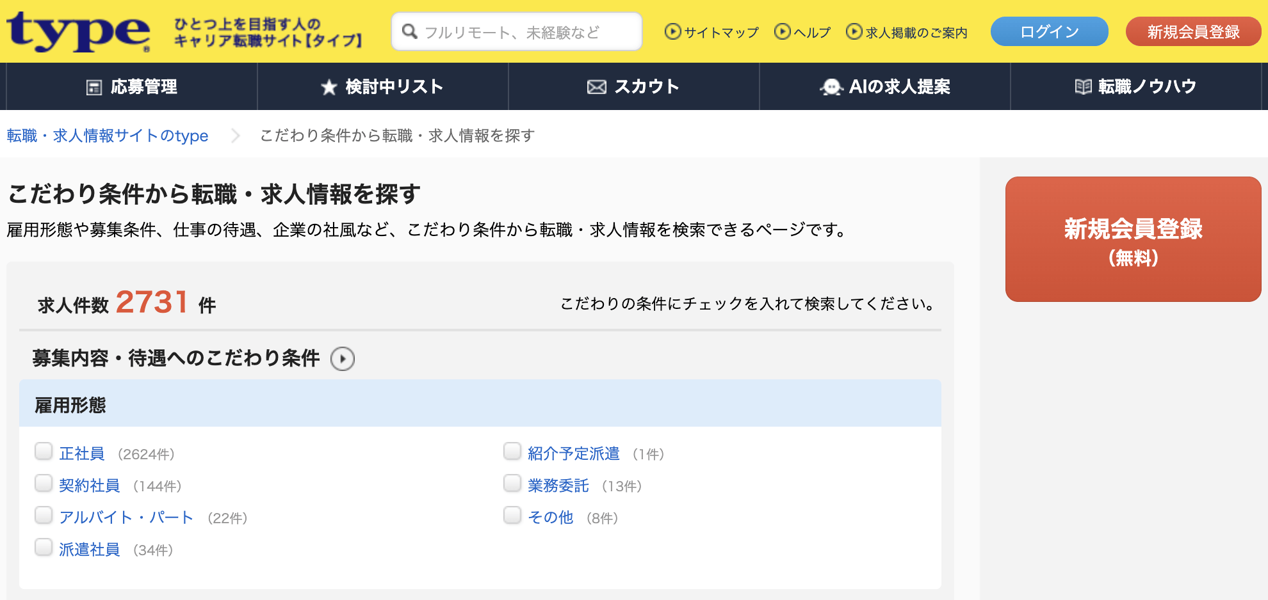Open the アルバイト・パート job listing link

tap(126, 517)
